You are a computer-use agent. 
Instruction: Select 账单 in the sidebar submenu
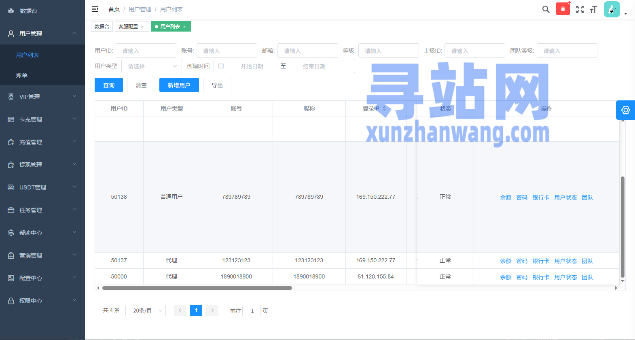pyautogui.click(x=22, y=75)
